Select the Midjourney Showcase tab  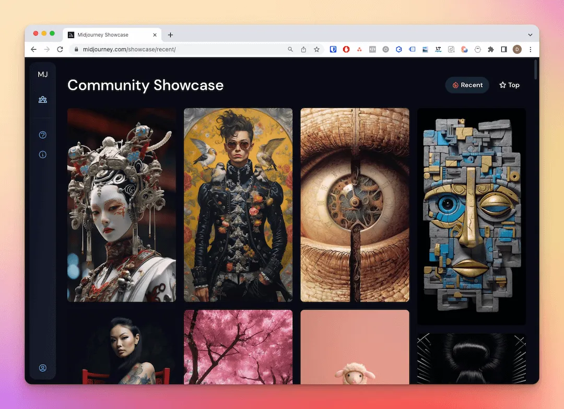pos(112,35)
